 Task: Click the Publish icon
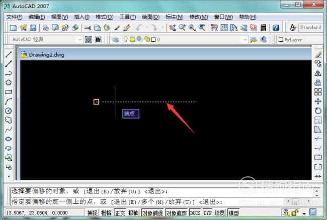pyautogui.click(x=65, y=28)
